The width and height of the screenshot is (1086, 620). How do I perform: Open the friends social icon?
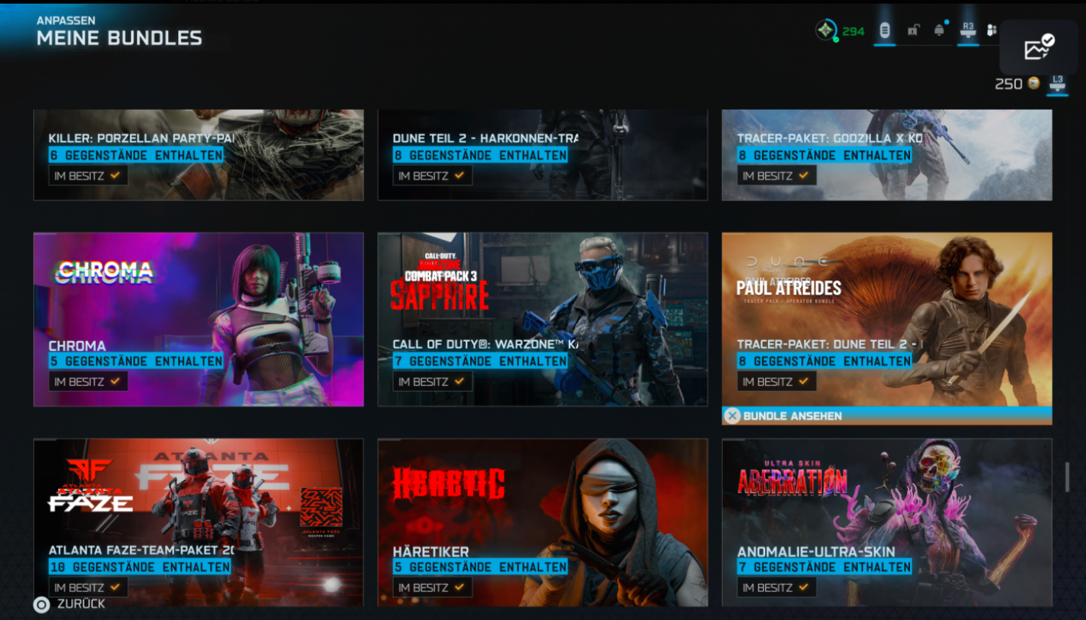992,30
